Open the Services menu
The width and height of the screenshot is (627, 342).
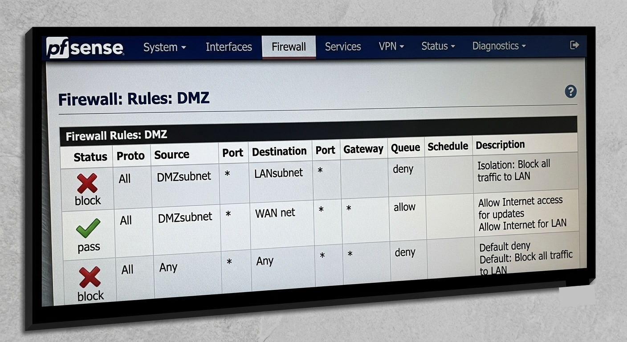[343, 46]
